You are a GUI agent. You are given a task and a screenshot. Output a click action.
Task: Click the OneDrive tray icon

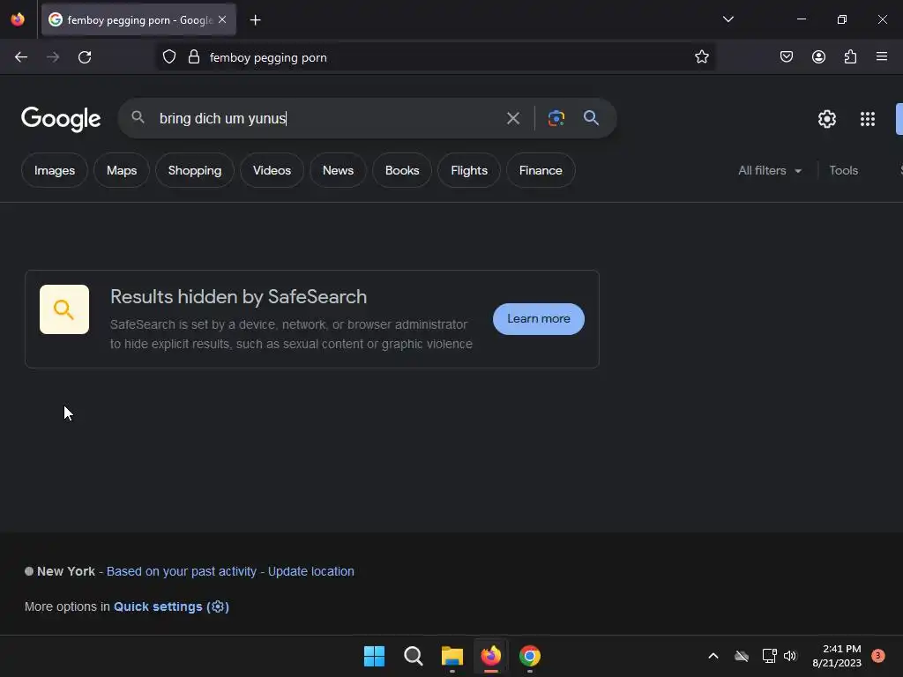click(x=741, y=656)
